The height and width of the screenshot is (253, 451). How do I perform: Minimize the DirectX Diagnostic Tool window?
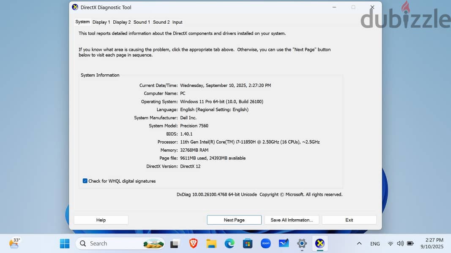point(334,7)
